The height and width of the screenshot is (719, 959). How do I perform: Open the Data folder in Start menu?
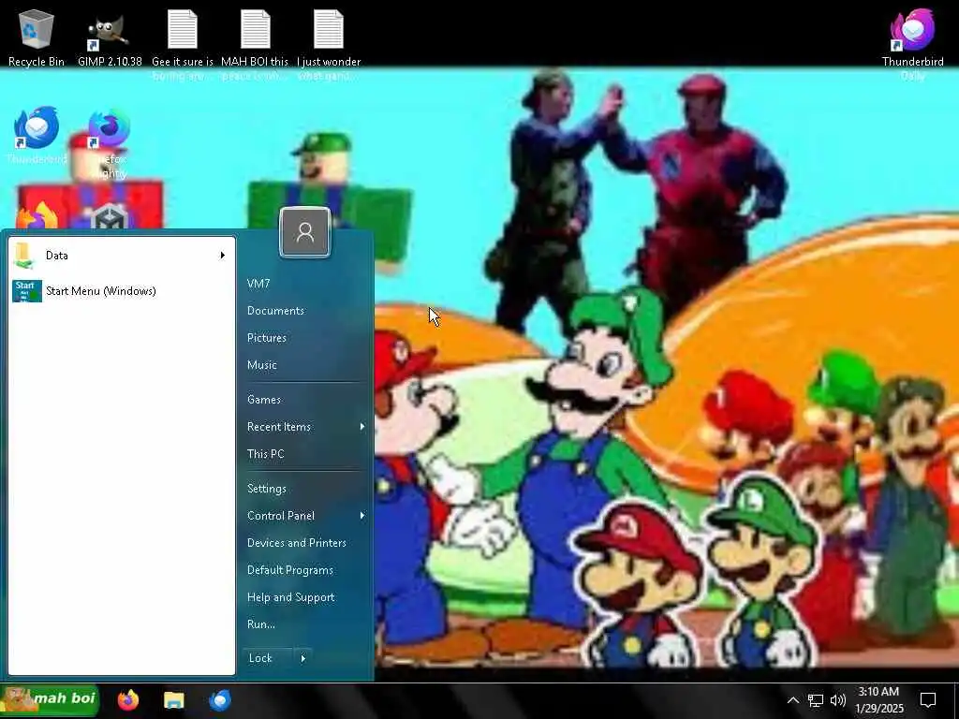pos(122,255)
